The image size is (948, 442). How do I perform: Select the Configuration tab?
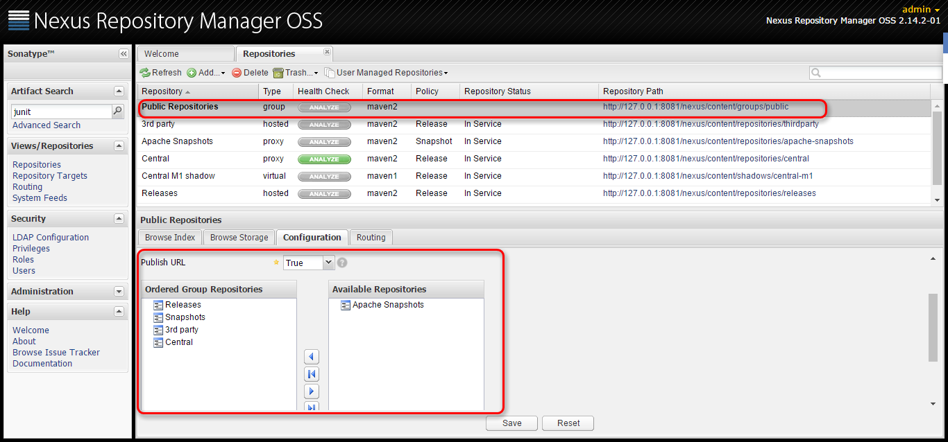pyautogui.click(x=312, y=238)
